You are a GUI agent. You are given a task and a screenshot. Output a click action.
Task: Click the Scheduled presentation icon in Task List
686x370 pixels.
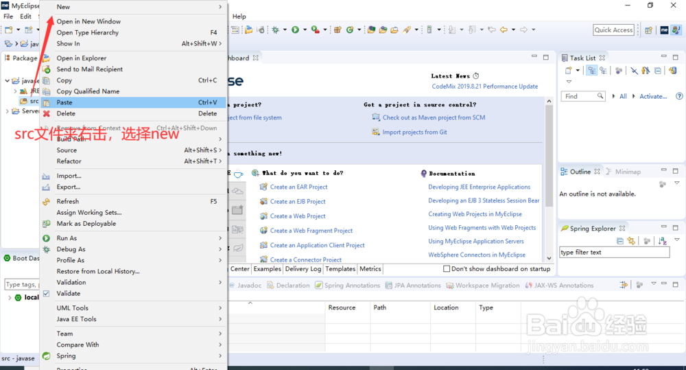pos(603,71)
